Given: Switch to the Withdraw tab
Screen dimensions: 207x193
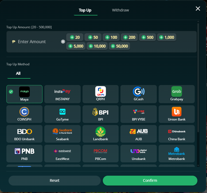Looking at the screenshot, I should (120, 10).
